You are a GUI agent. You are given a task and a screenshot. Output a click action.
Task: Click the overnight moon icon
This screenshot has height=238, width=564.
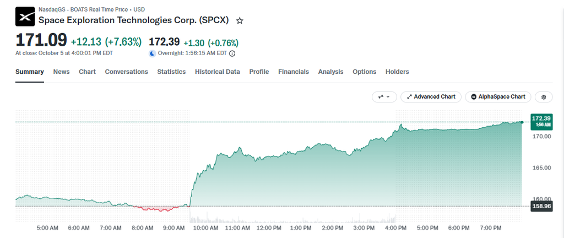pos(153,53)
